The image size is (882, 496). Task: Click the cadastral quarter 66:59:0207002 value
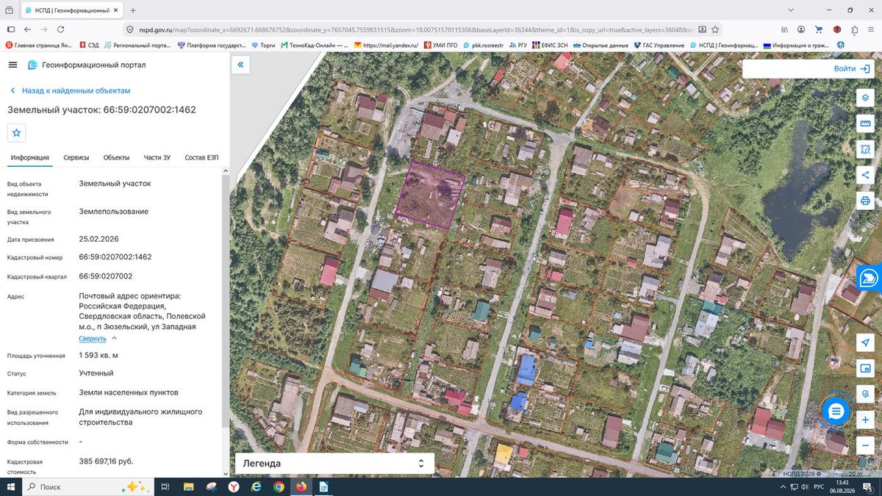(x=106, y=276)
